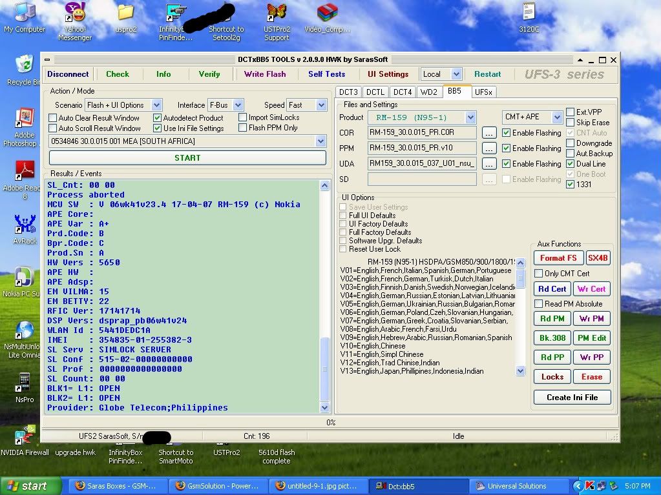Switch to the DCTL tab
This screenshot has height=495, width=661.
tap(375, 92)
